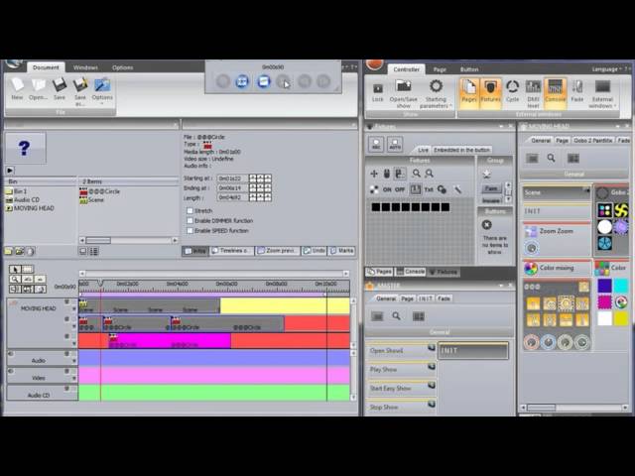Enable SPEED function checkbox
Viewport: 635px width, 476px height.
190,230
